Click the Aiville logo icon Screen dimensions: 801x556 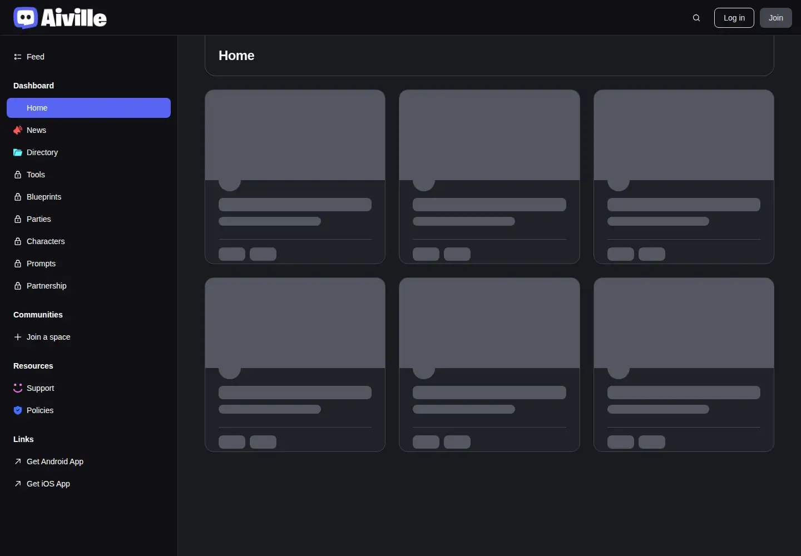[x=26, y=18]
